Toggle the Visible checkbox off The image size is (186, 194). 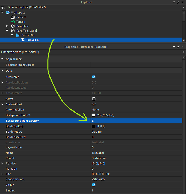pos(94,185)
